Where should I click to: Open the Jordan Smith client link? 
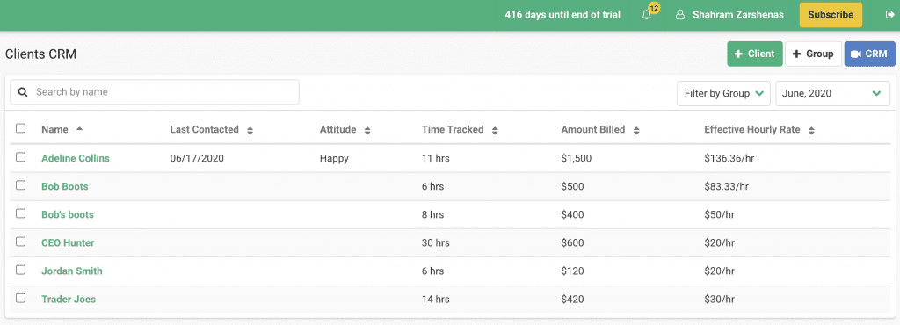[72, 271]
